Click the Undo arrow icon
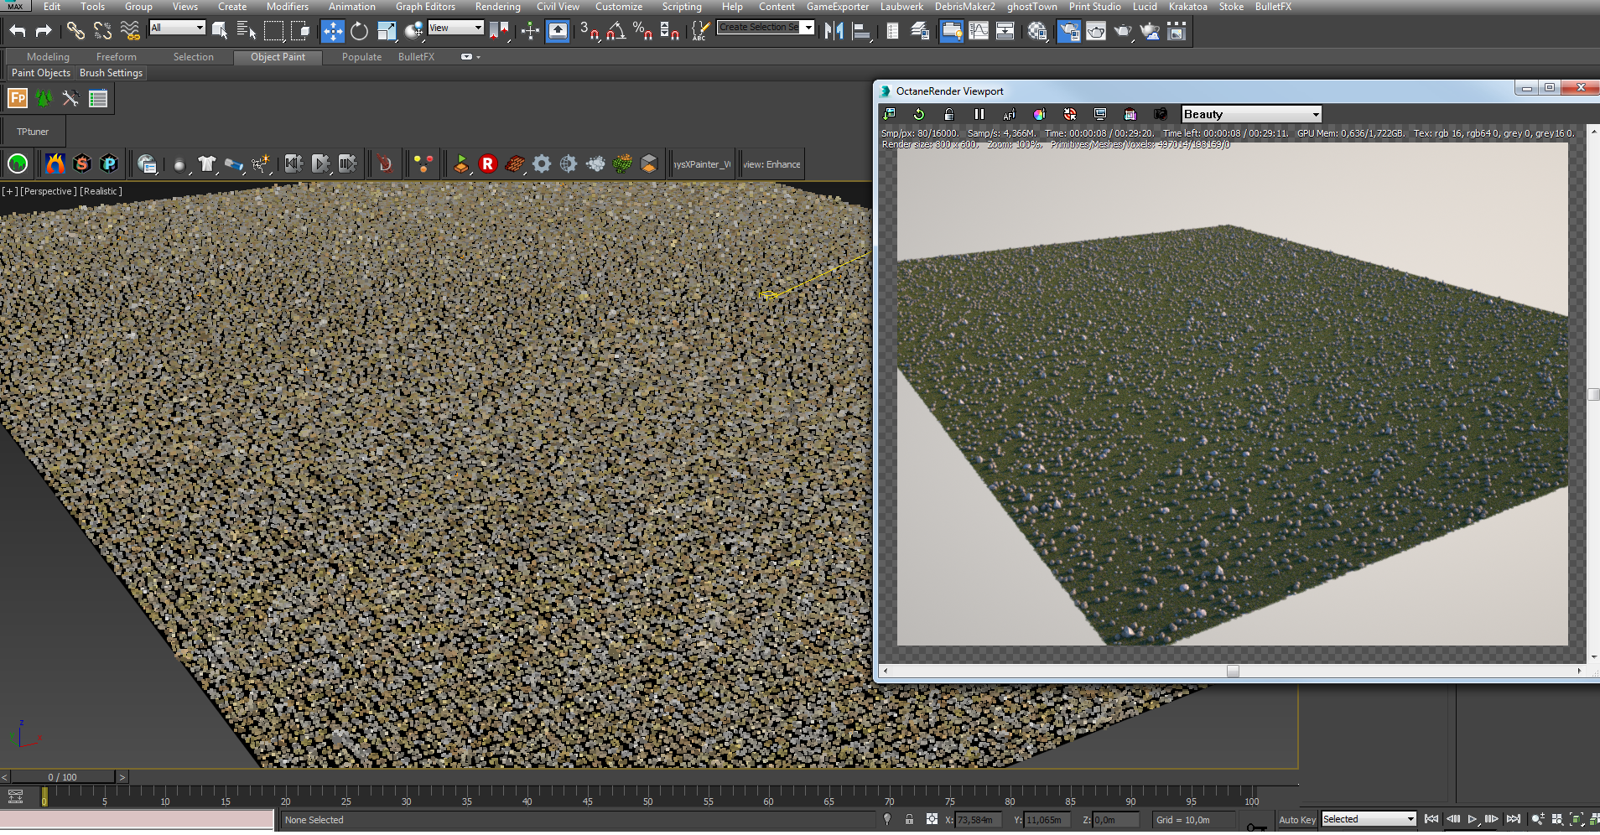Image resolution: width=1600 pixels, height=835 pixels. (x=18, y=32)
